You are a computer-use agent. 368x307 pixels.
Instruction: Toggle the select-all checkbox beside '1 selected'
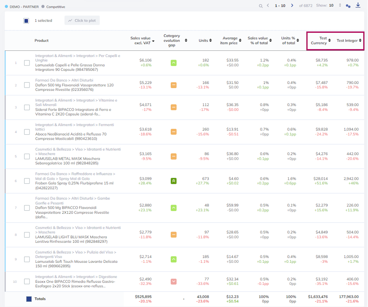pos(26,21)
